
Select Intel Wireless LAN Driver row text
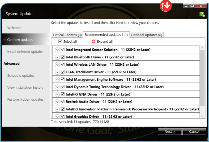click(103, 64)
